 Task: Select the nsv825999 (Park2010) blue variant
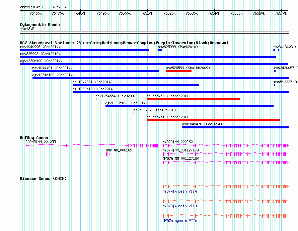[160, 50]
